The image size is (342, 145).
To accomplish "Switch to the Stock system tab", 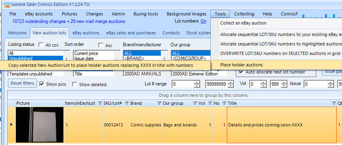I will pyautogui.click(x=198, y=33).
